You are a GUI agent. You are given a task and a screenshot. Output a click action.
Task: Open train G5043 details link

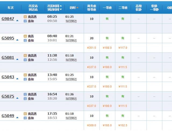click(x=8, y=77)
